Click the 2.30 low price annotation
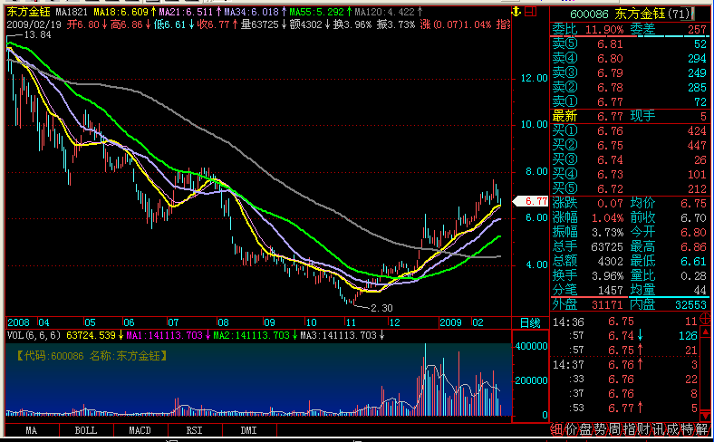 pyautogui.click(x=381, y=308)
